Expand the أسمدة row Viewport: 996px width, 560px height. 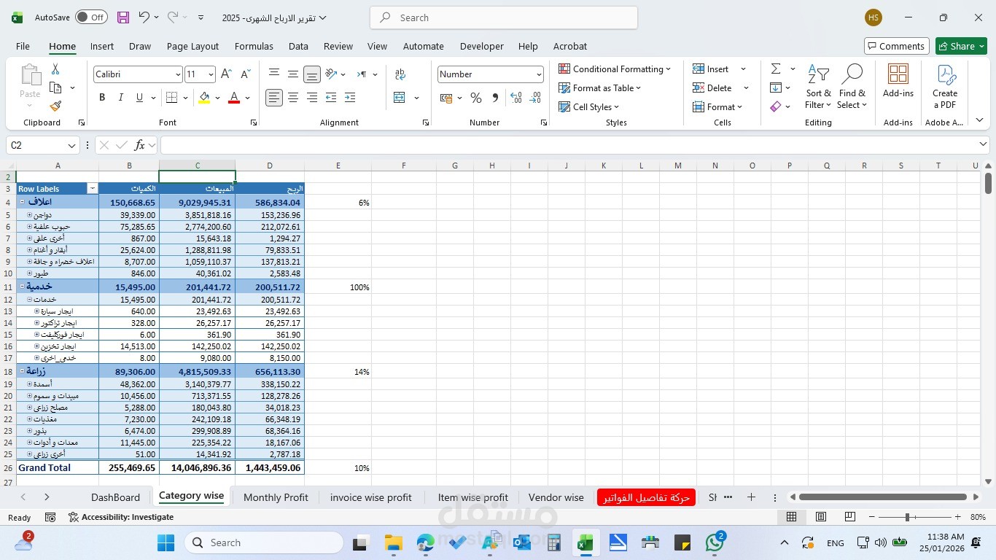coord(30,384)
